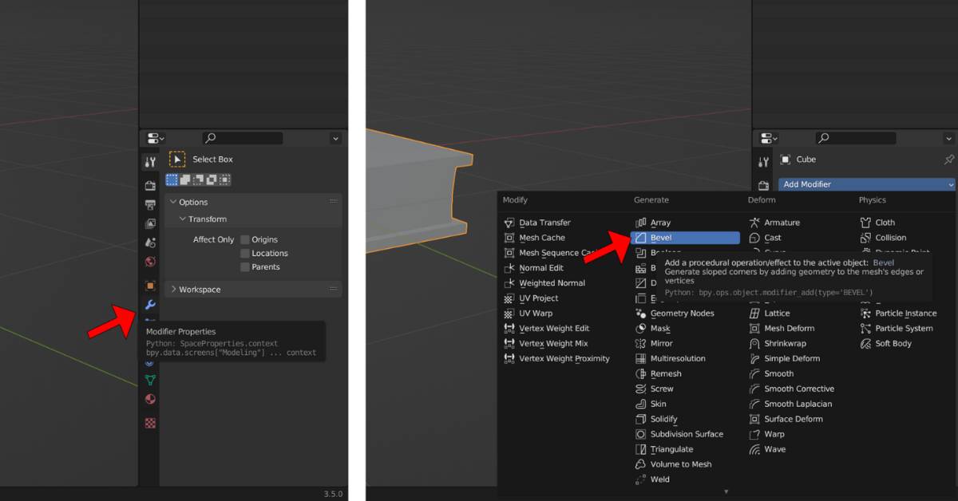Select the Physics Properties tab icon
Screen dimensions: 958x501
click(150, 363)
